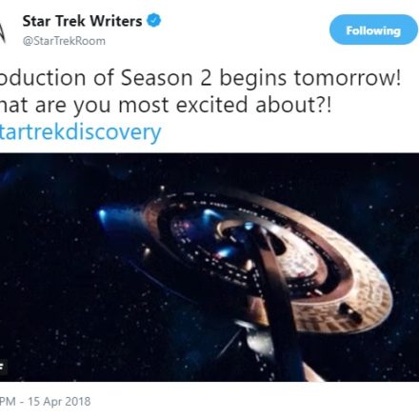Click the glowing blue nacelle light in image

pos(102,214)
